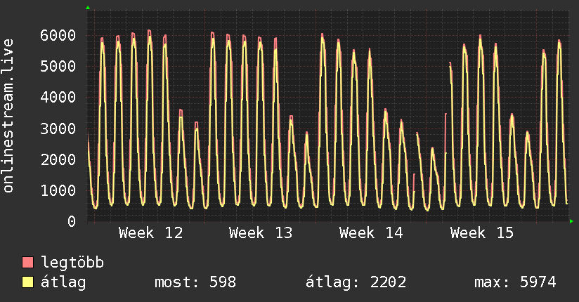Click the 'max: 5974' maximum value
The height and width of the screenshot is (302, 579).
click(x=516, y=282)
